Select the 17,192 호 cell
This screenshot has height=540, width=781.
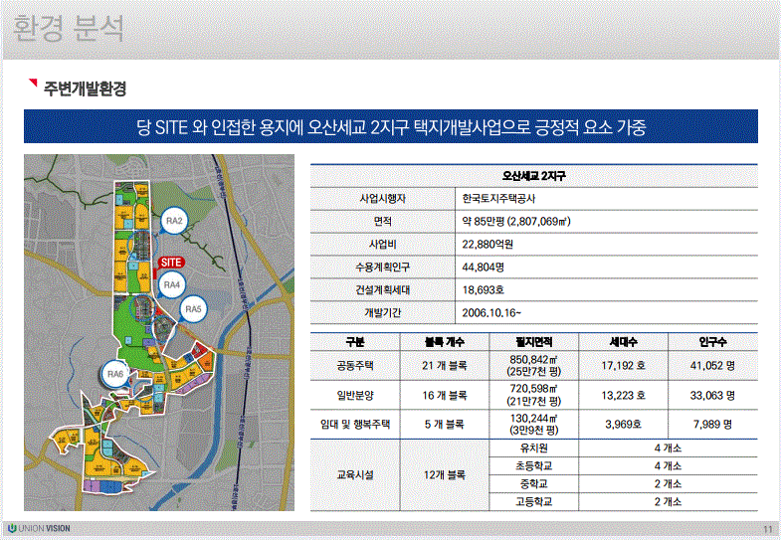(623, 366)
